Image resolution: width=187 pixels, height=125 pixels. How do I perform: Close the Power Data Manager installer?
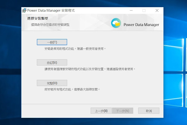point(157,11)
